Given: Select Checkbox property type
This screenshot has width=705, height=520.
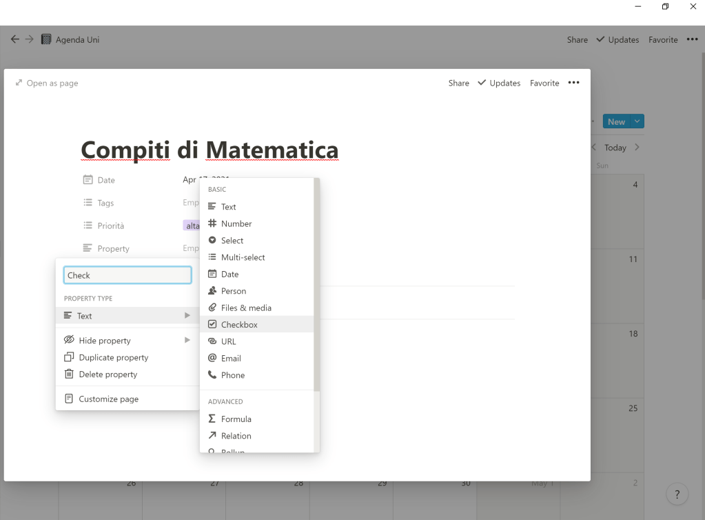Looking at the screenshot, I should 239,325.
